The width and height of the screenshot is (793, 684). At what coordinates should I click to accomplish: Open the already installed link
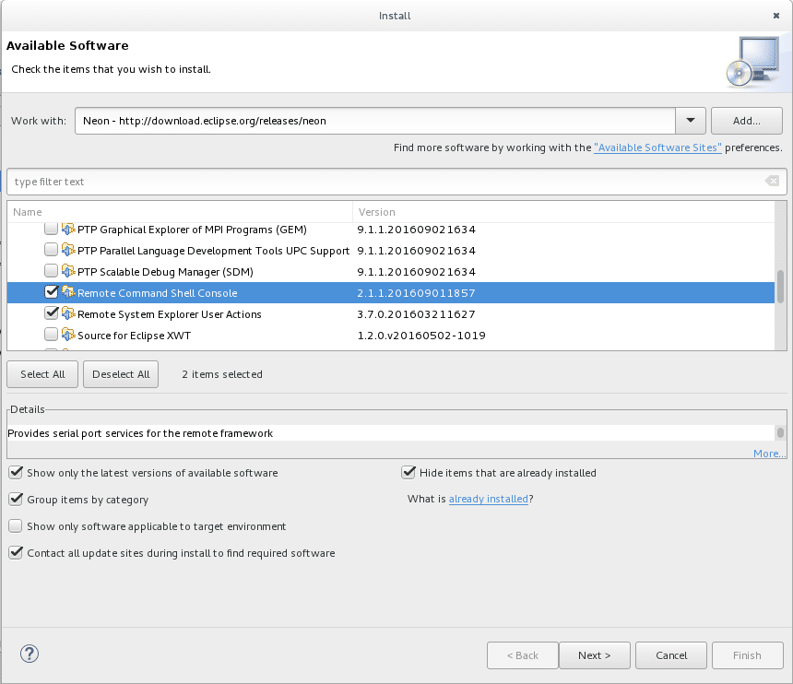(x=489, y=499)
